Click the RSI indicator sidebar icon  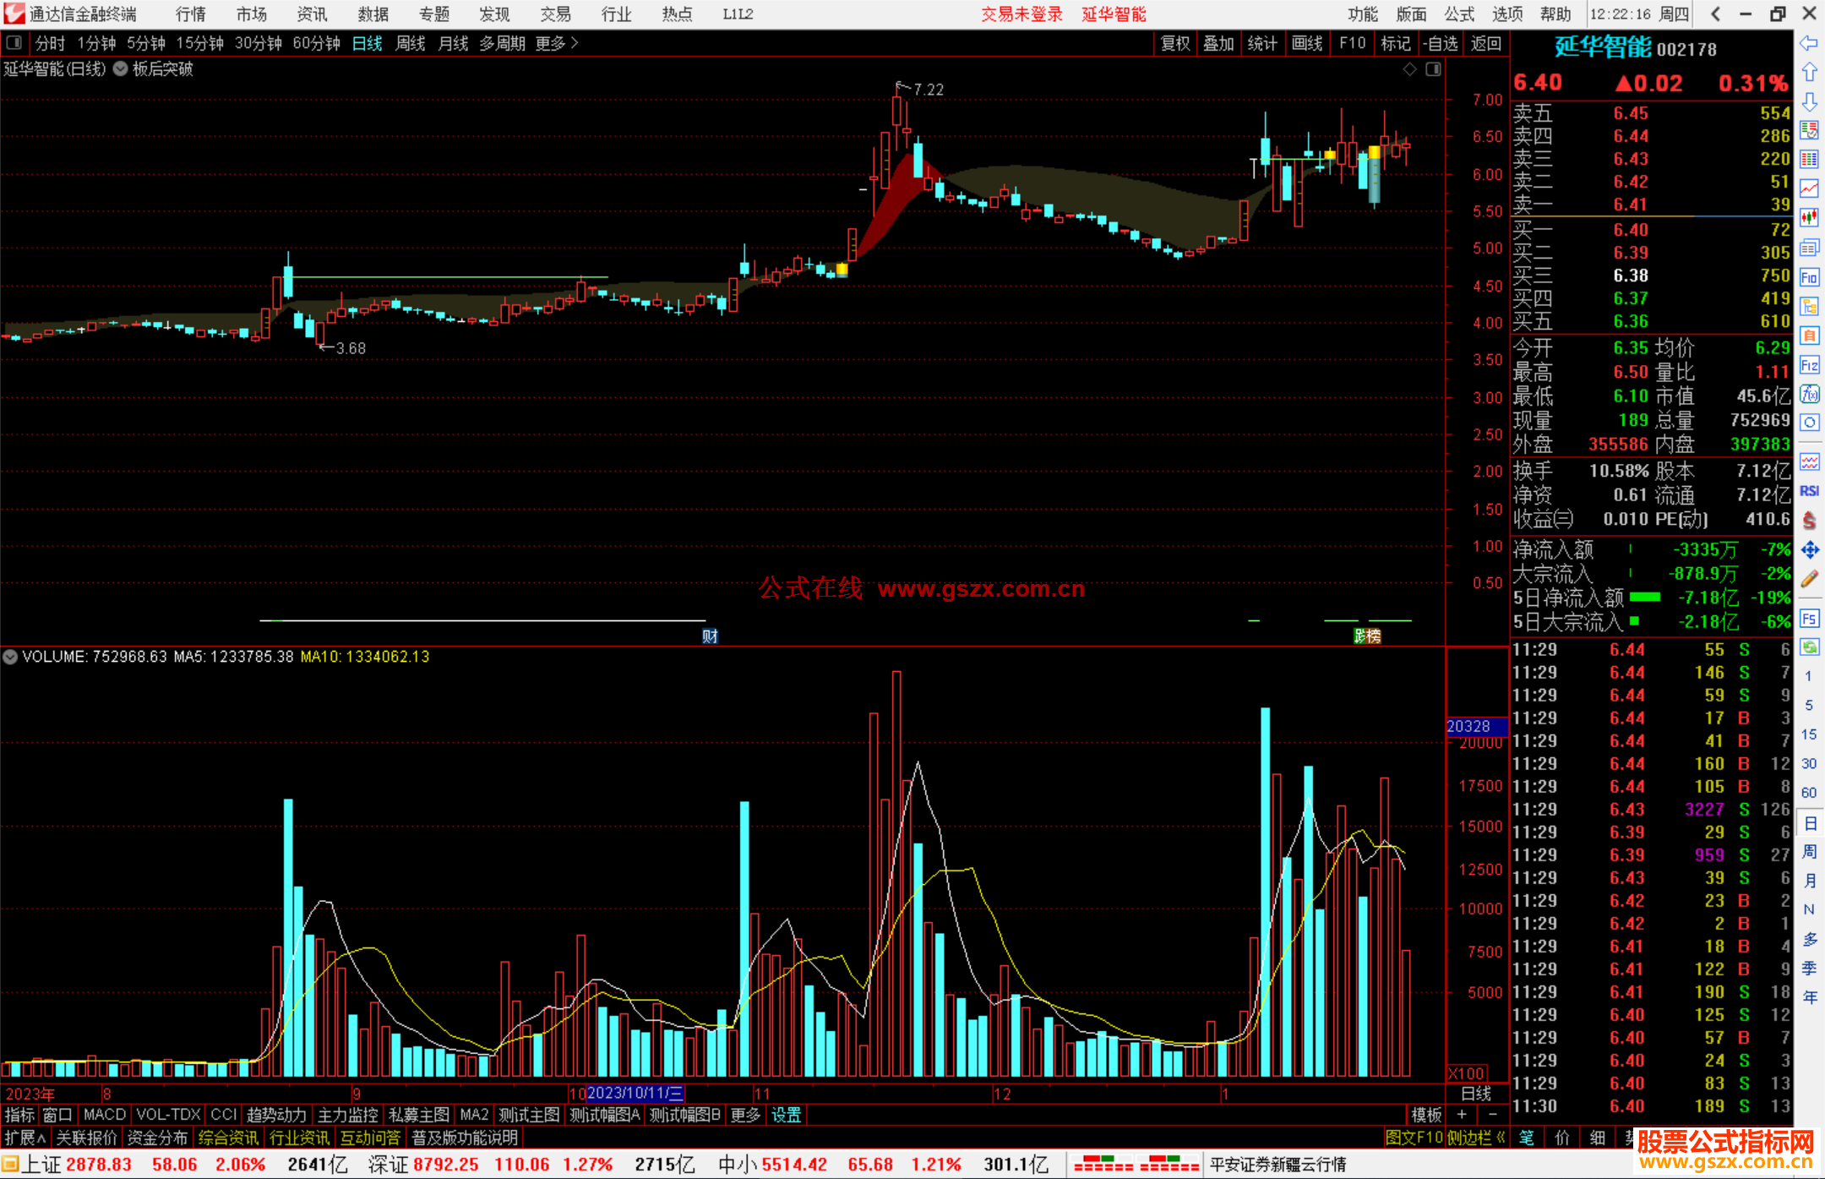click(x=1809, y=491)
